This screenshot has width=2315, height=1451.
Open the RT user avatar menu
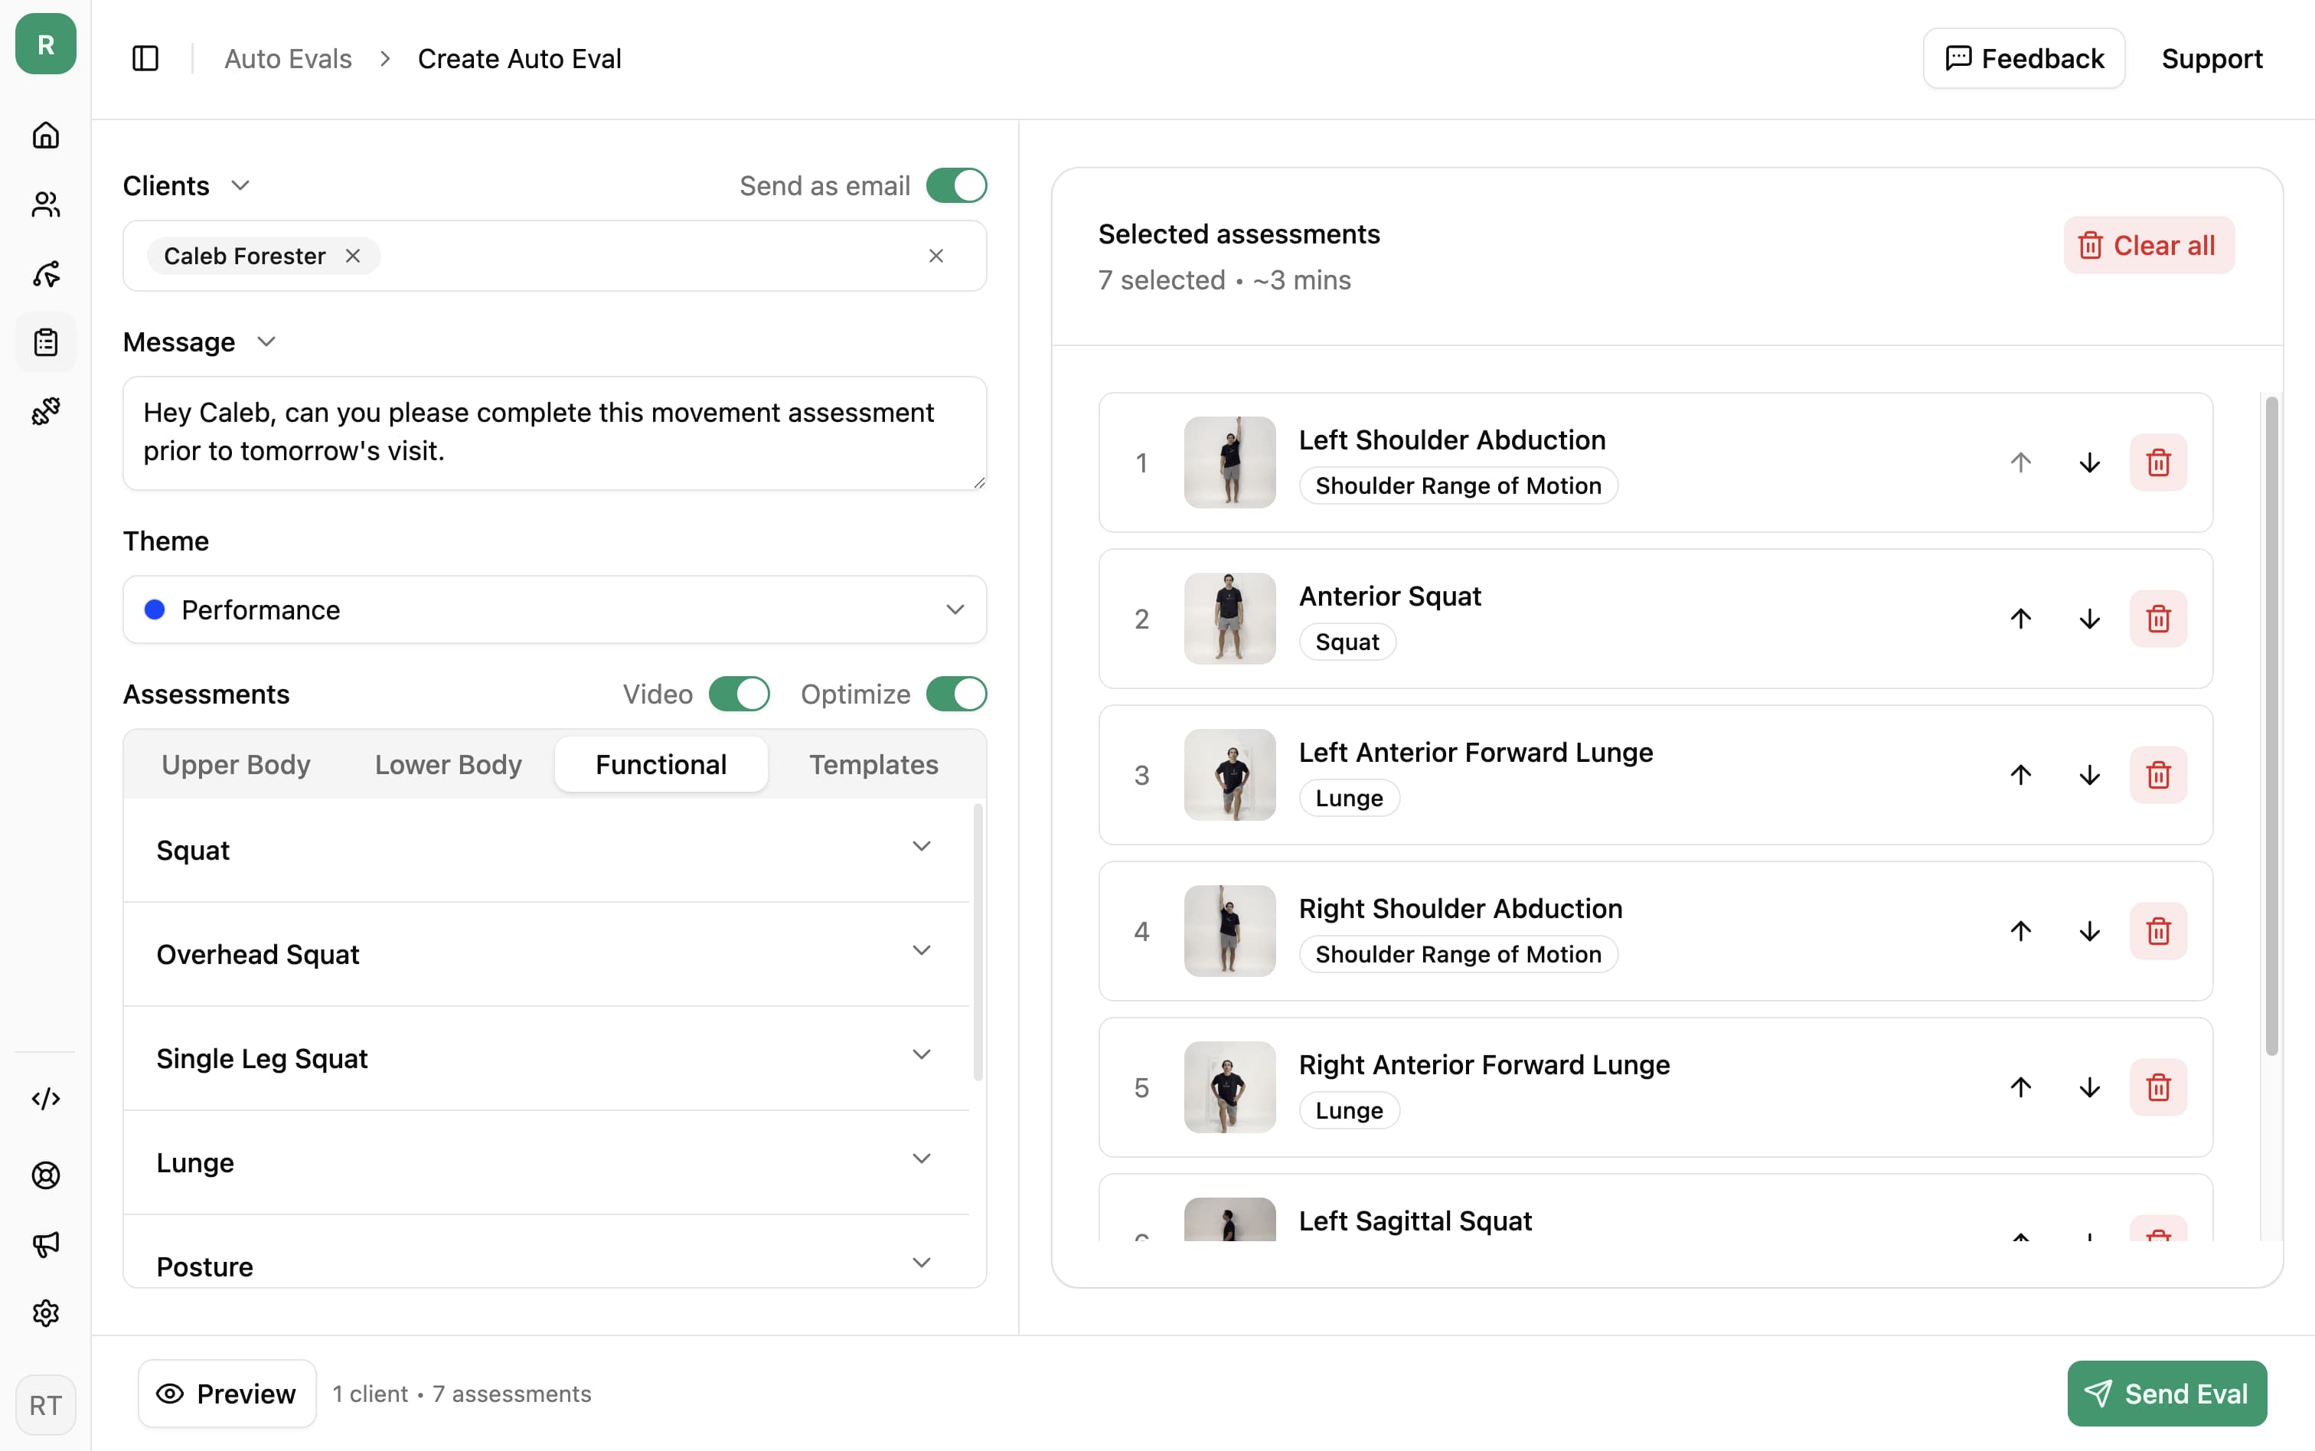[45, 1405]
